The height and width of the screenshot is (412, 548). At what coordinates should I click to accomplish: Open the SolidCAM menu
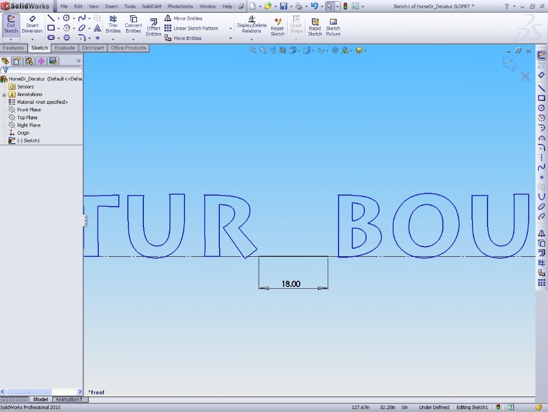point(151,6)
